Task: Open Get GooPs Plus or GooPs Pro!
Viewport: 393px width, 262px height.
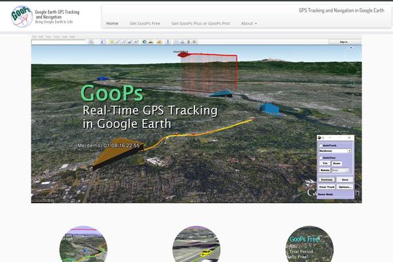Action: click(200, 24)
